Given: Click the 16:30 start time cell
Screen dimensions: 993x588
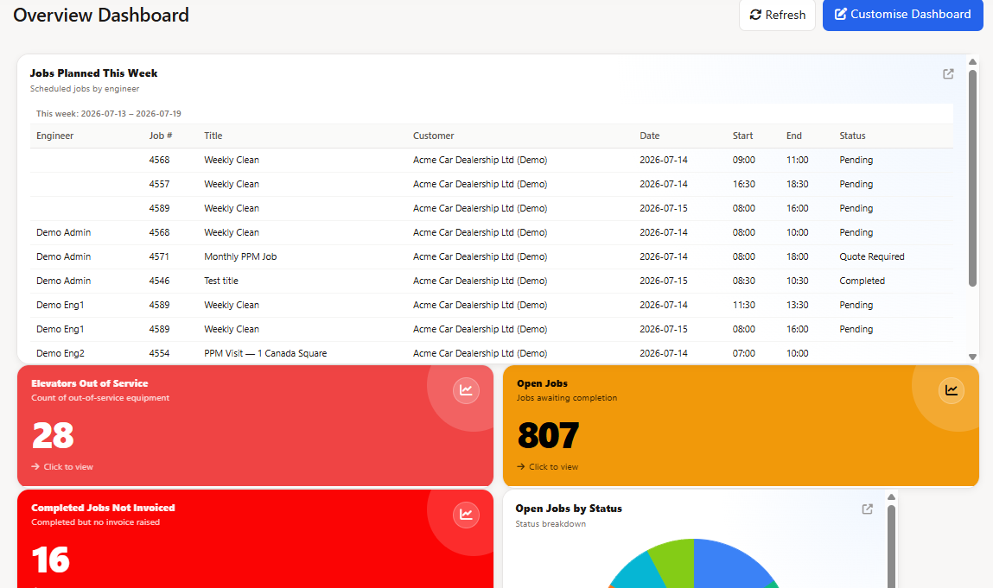Looking at the screenshot, I should 744,184.
